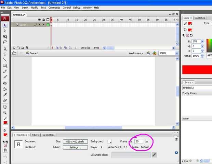Screen dimensions: 212x164
Task: Toggle Layer 1 lock dot
Action: tap(43, 25)
